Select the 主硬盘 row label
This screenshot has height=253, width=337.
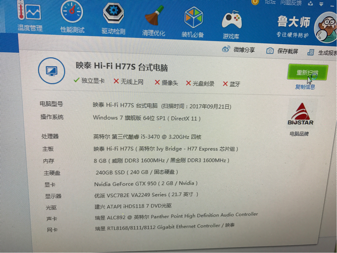point(52,173)
